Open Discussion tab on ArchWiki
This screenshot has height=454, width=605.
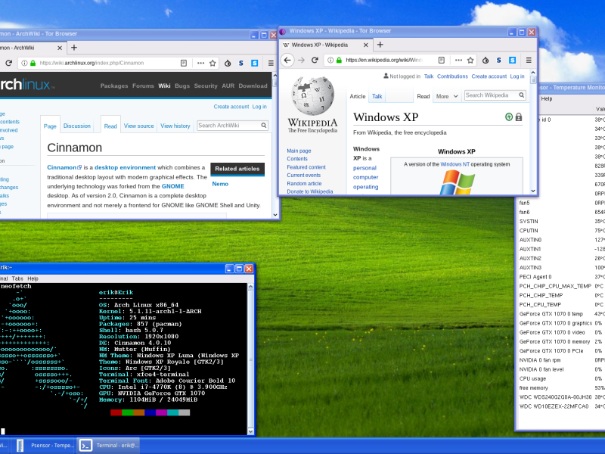tap(77, 126)
